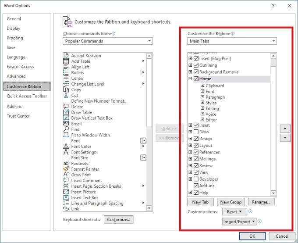Click the Center alignment icon
The width and height of the screenshot is (298, 243).
pyautogui.click(x=66, y=79)
